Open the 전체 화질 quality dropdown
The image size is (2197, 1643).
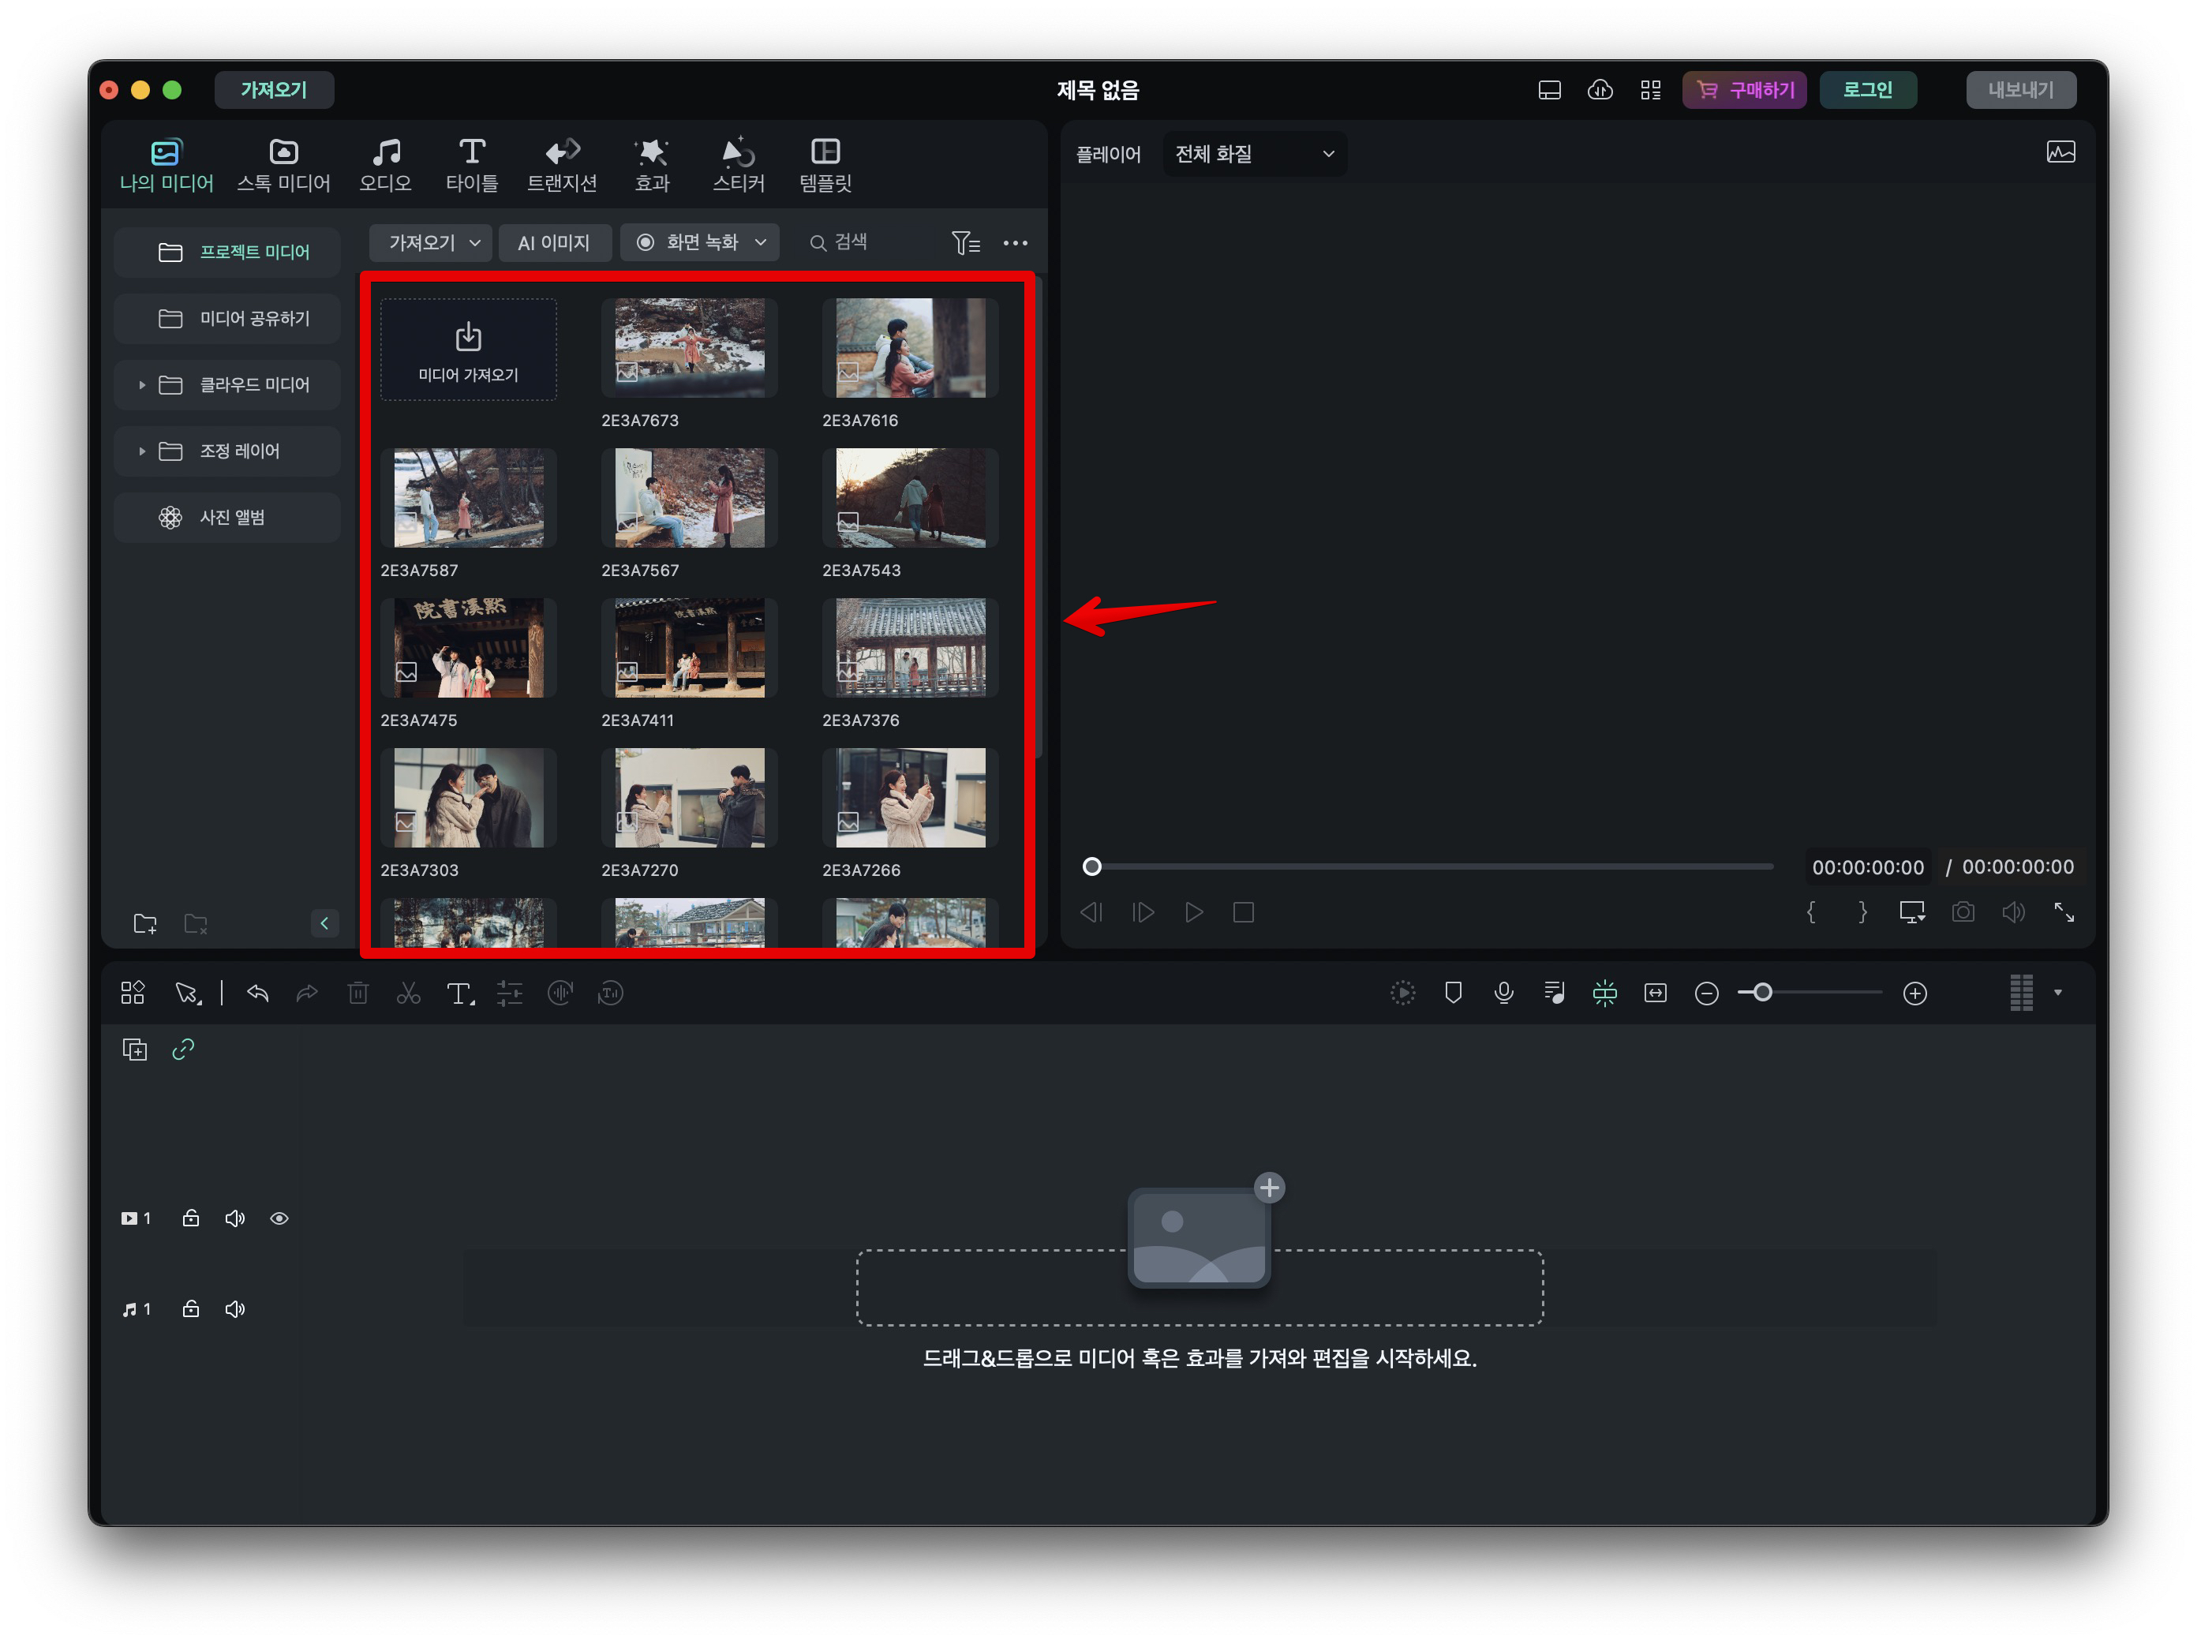pyautogui.click(x=1253, y=154)
